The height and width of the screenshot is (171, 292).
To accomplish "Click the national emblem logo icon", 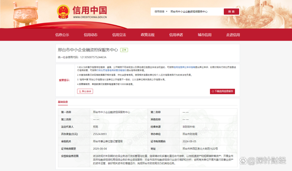I will point(63,12).
